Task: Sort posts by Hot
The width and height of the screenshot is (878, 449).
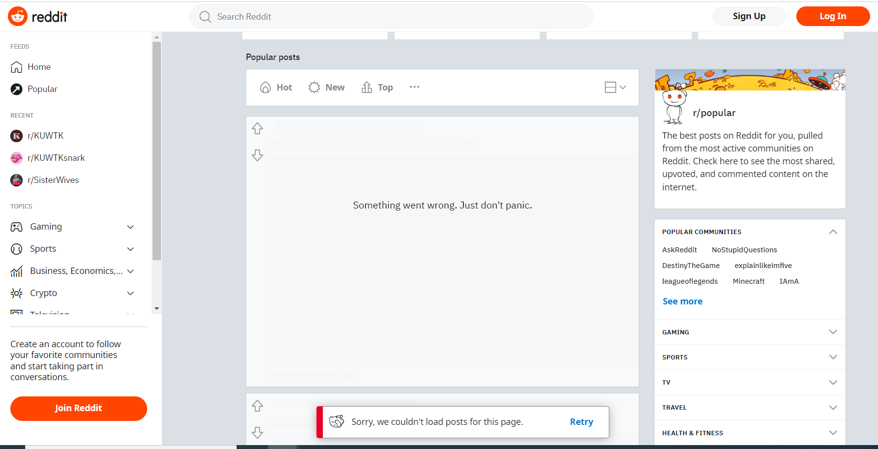Action: (276, 88)
